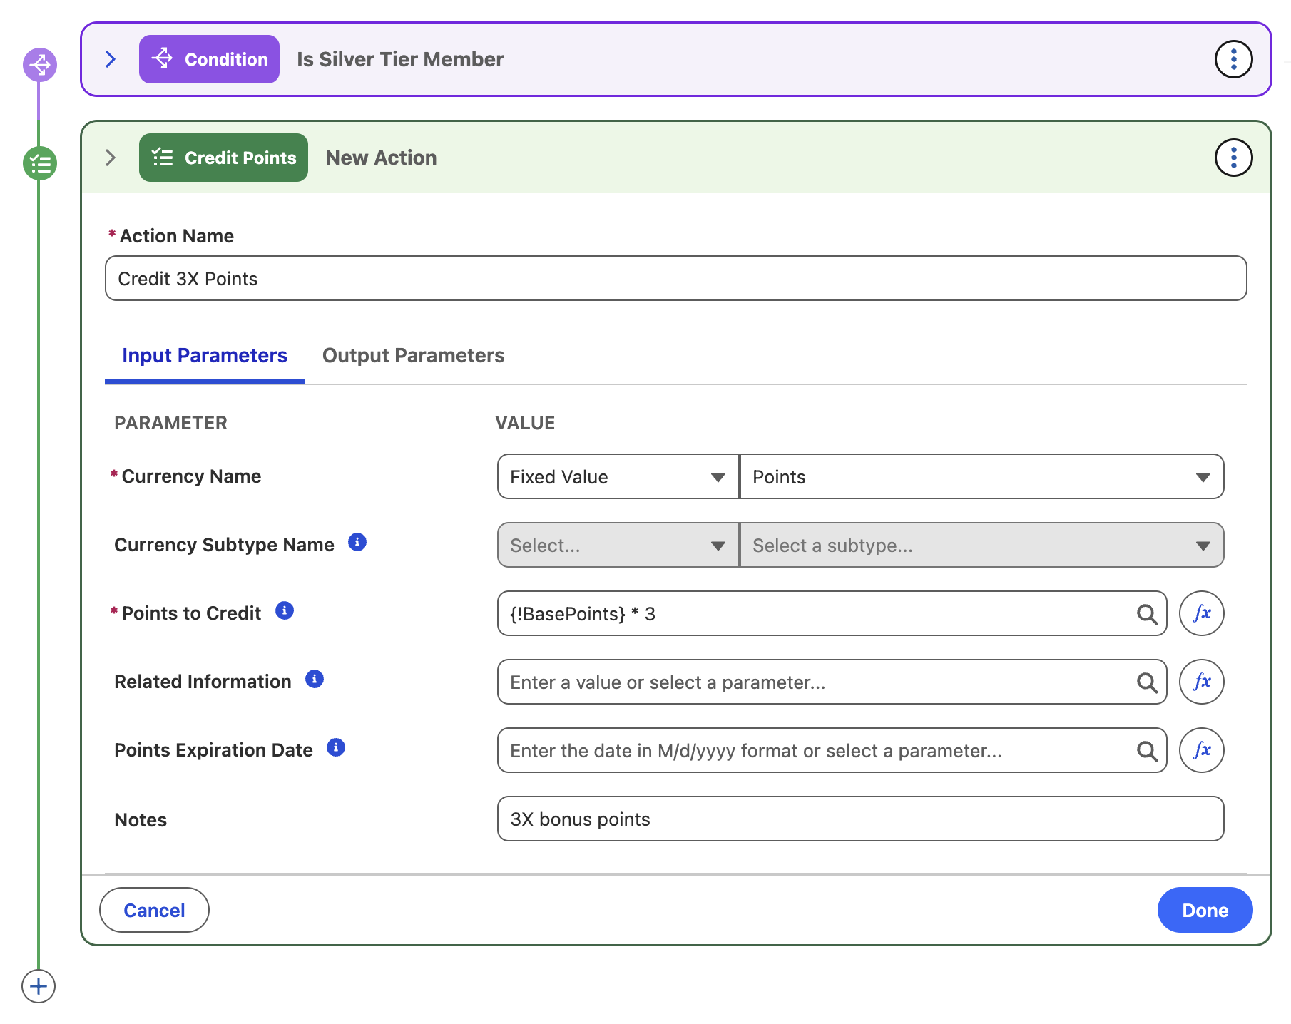Expand the Is Silver Tier Member condition
1291x1024 pixels.
coord(111,59)
